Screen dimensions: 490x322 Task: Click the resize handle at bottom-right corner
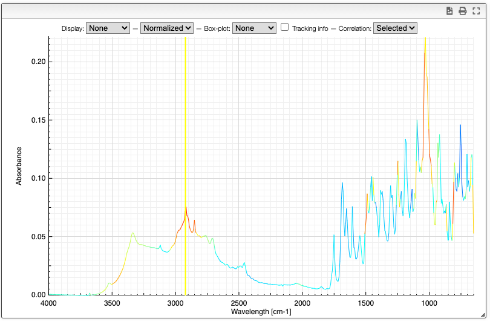(483, 315)
